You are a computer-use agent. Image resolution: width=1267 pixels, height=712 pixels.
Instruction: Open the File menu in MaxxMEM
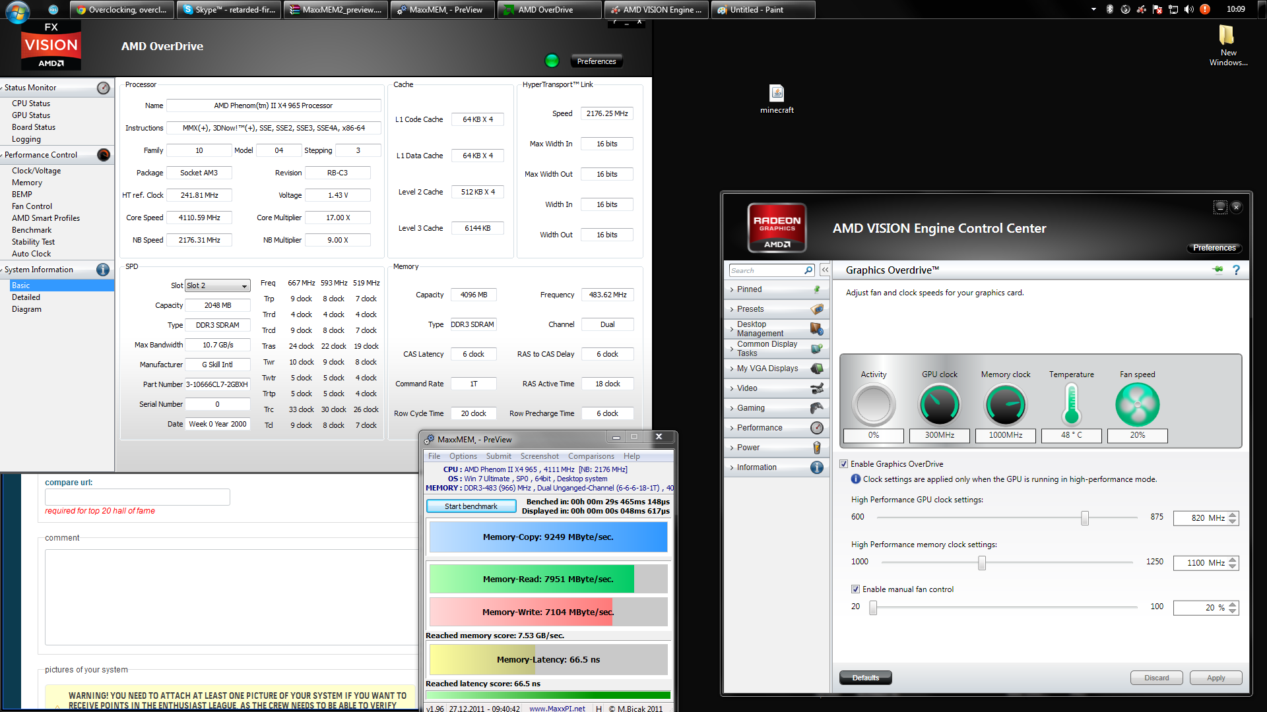tap(434, 456)
